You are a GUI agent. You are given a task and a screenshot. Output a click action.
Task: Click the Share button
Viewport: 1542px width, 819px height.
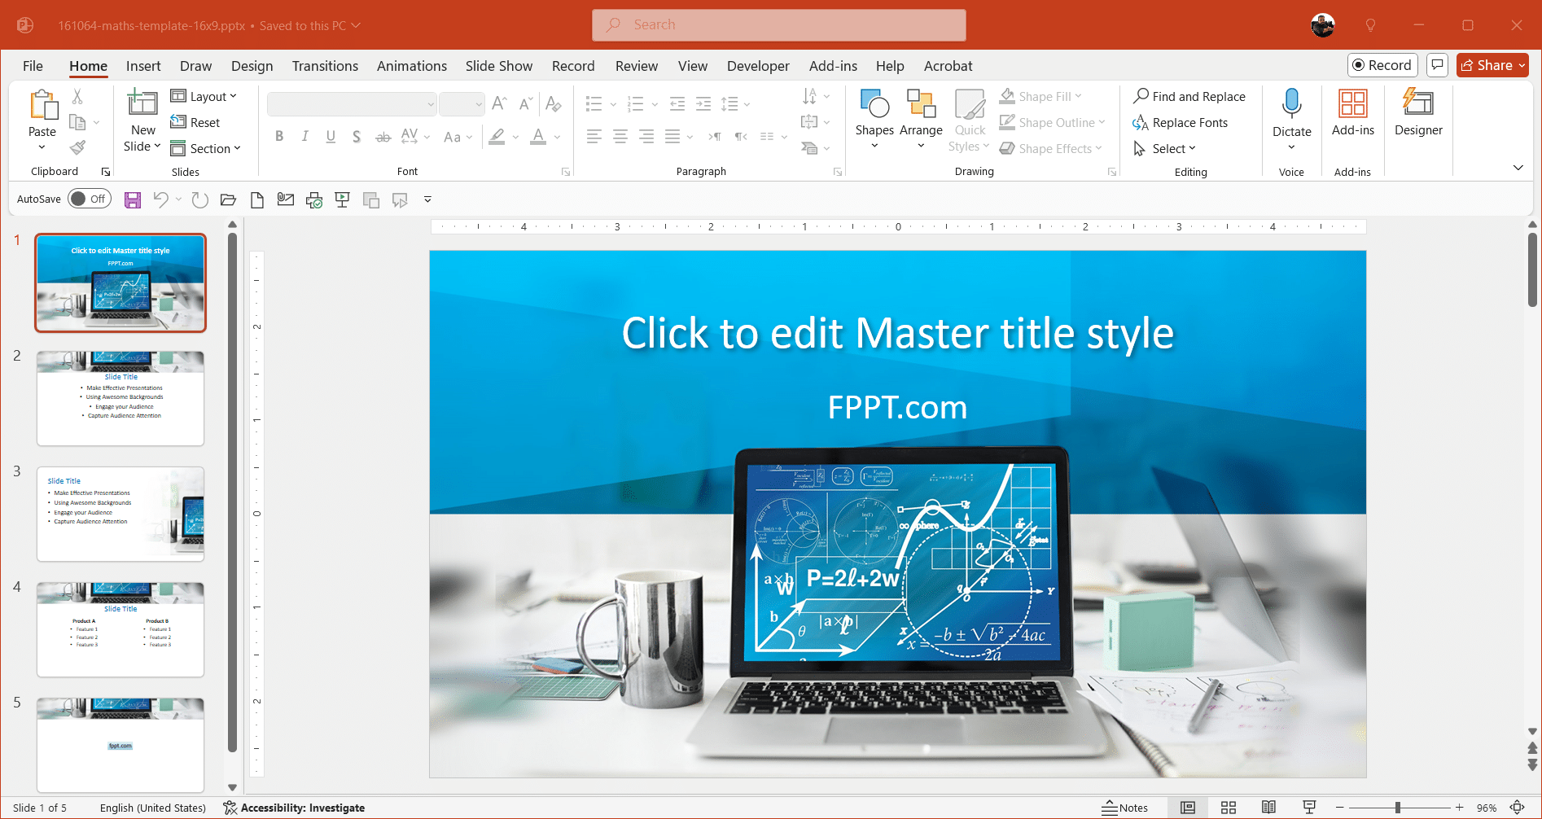[x=1492, y=65]
